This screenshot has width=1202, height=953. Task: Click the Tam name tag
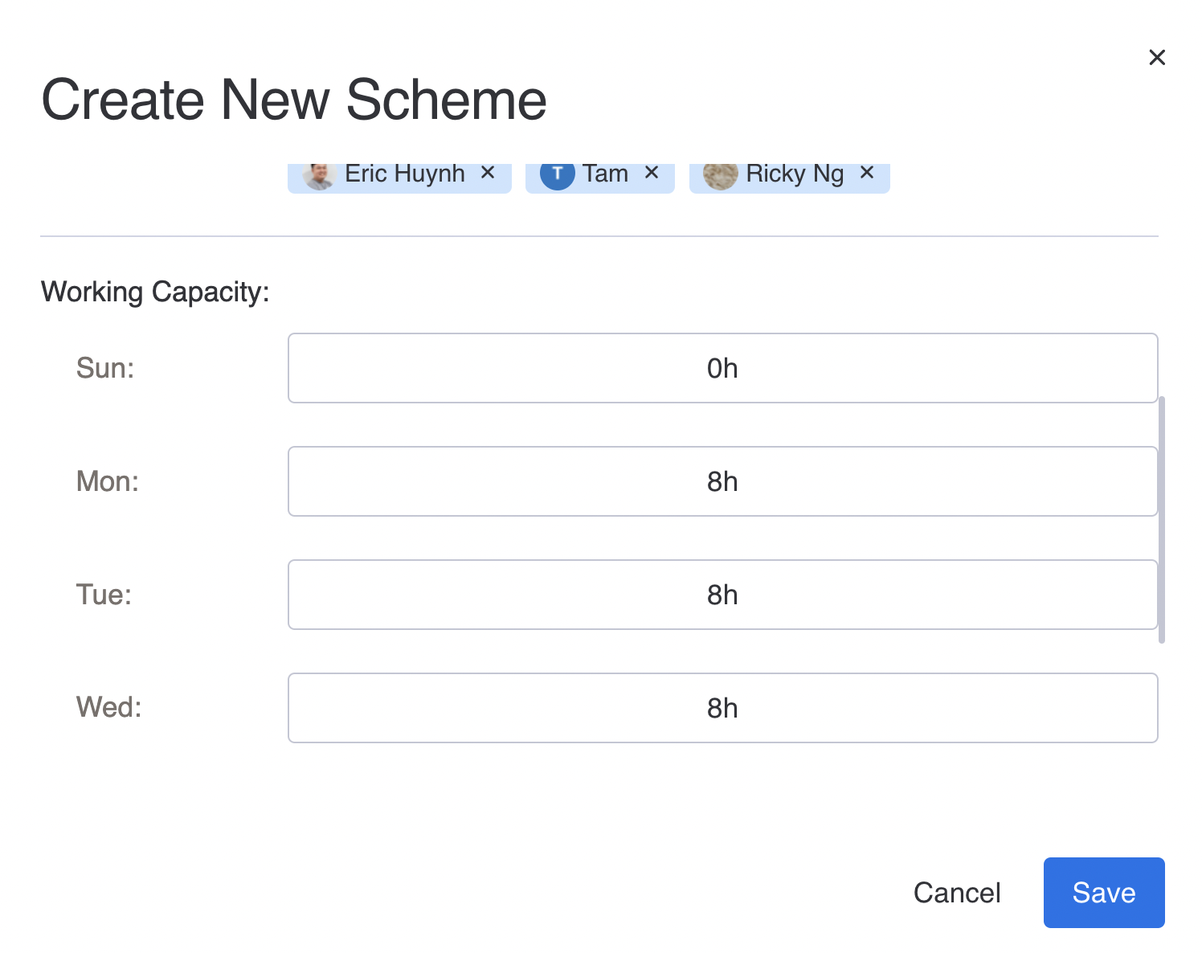coord(605,174)
